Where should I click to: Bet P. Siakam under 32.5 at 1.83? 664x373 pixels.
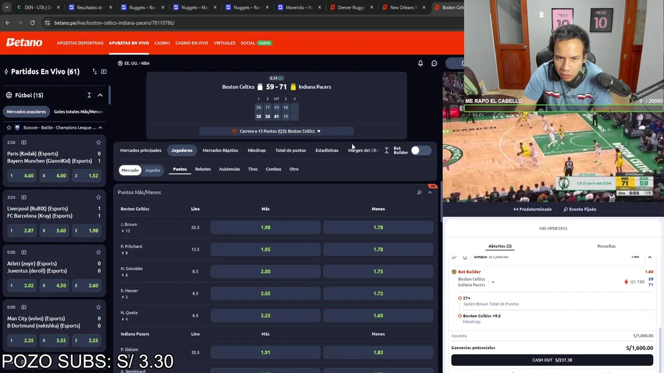click(378, 352)
